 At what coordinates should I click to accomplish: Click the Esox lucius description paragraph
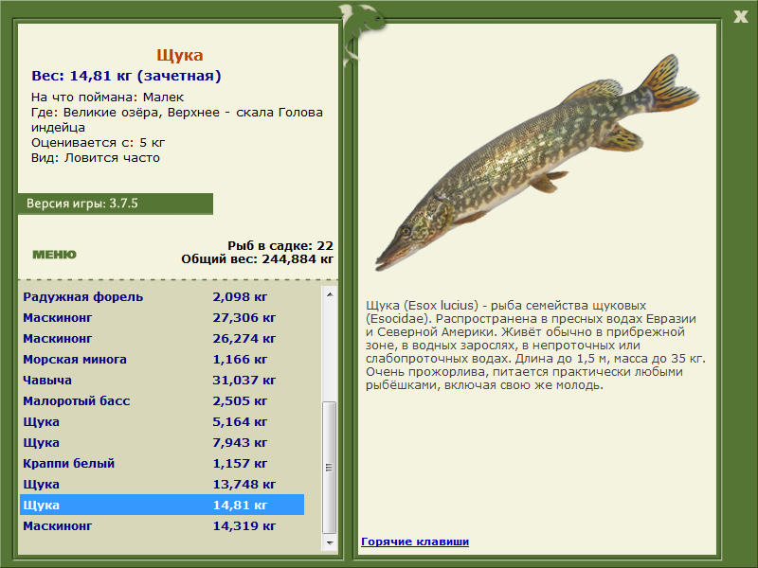(535, 345)
